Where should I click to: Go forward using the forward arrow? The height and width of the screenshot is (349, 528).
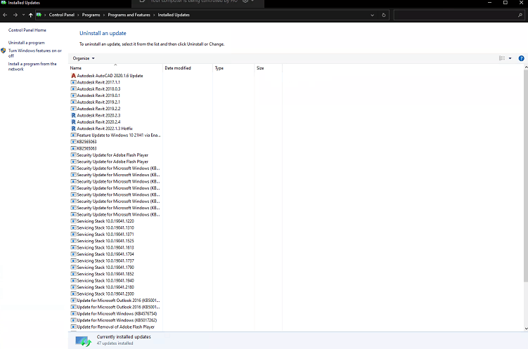[15, 15]
